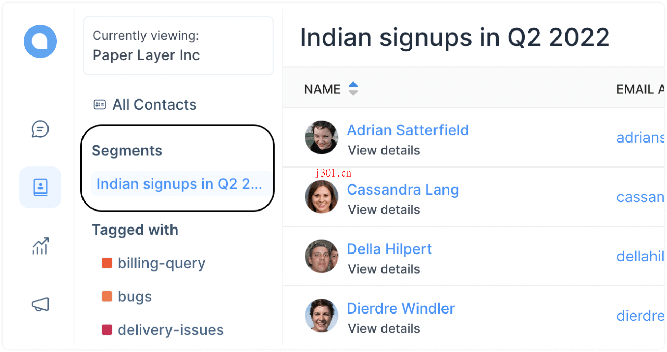
Task: Select the bugs tag
Action: pos(126,297)
